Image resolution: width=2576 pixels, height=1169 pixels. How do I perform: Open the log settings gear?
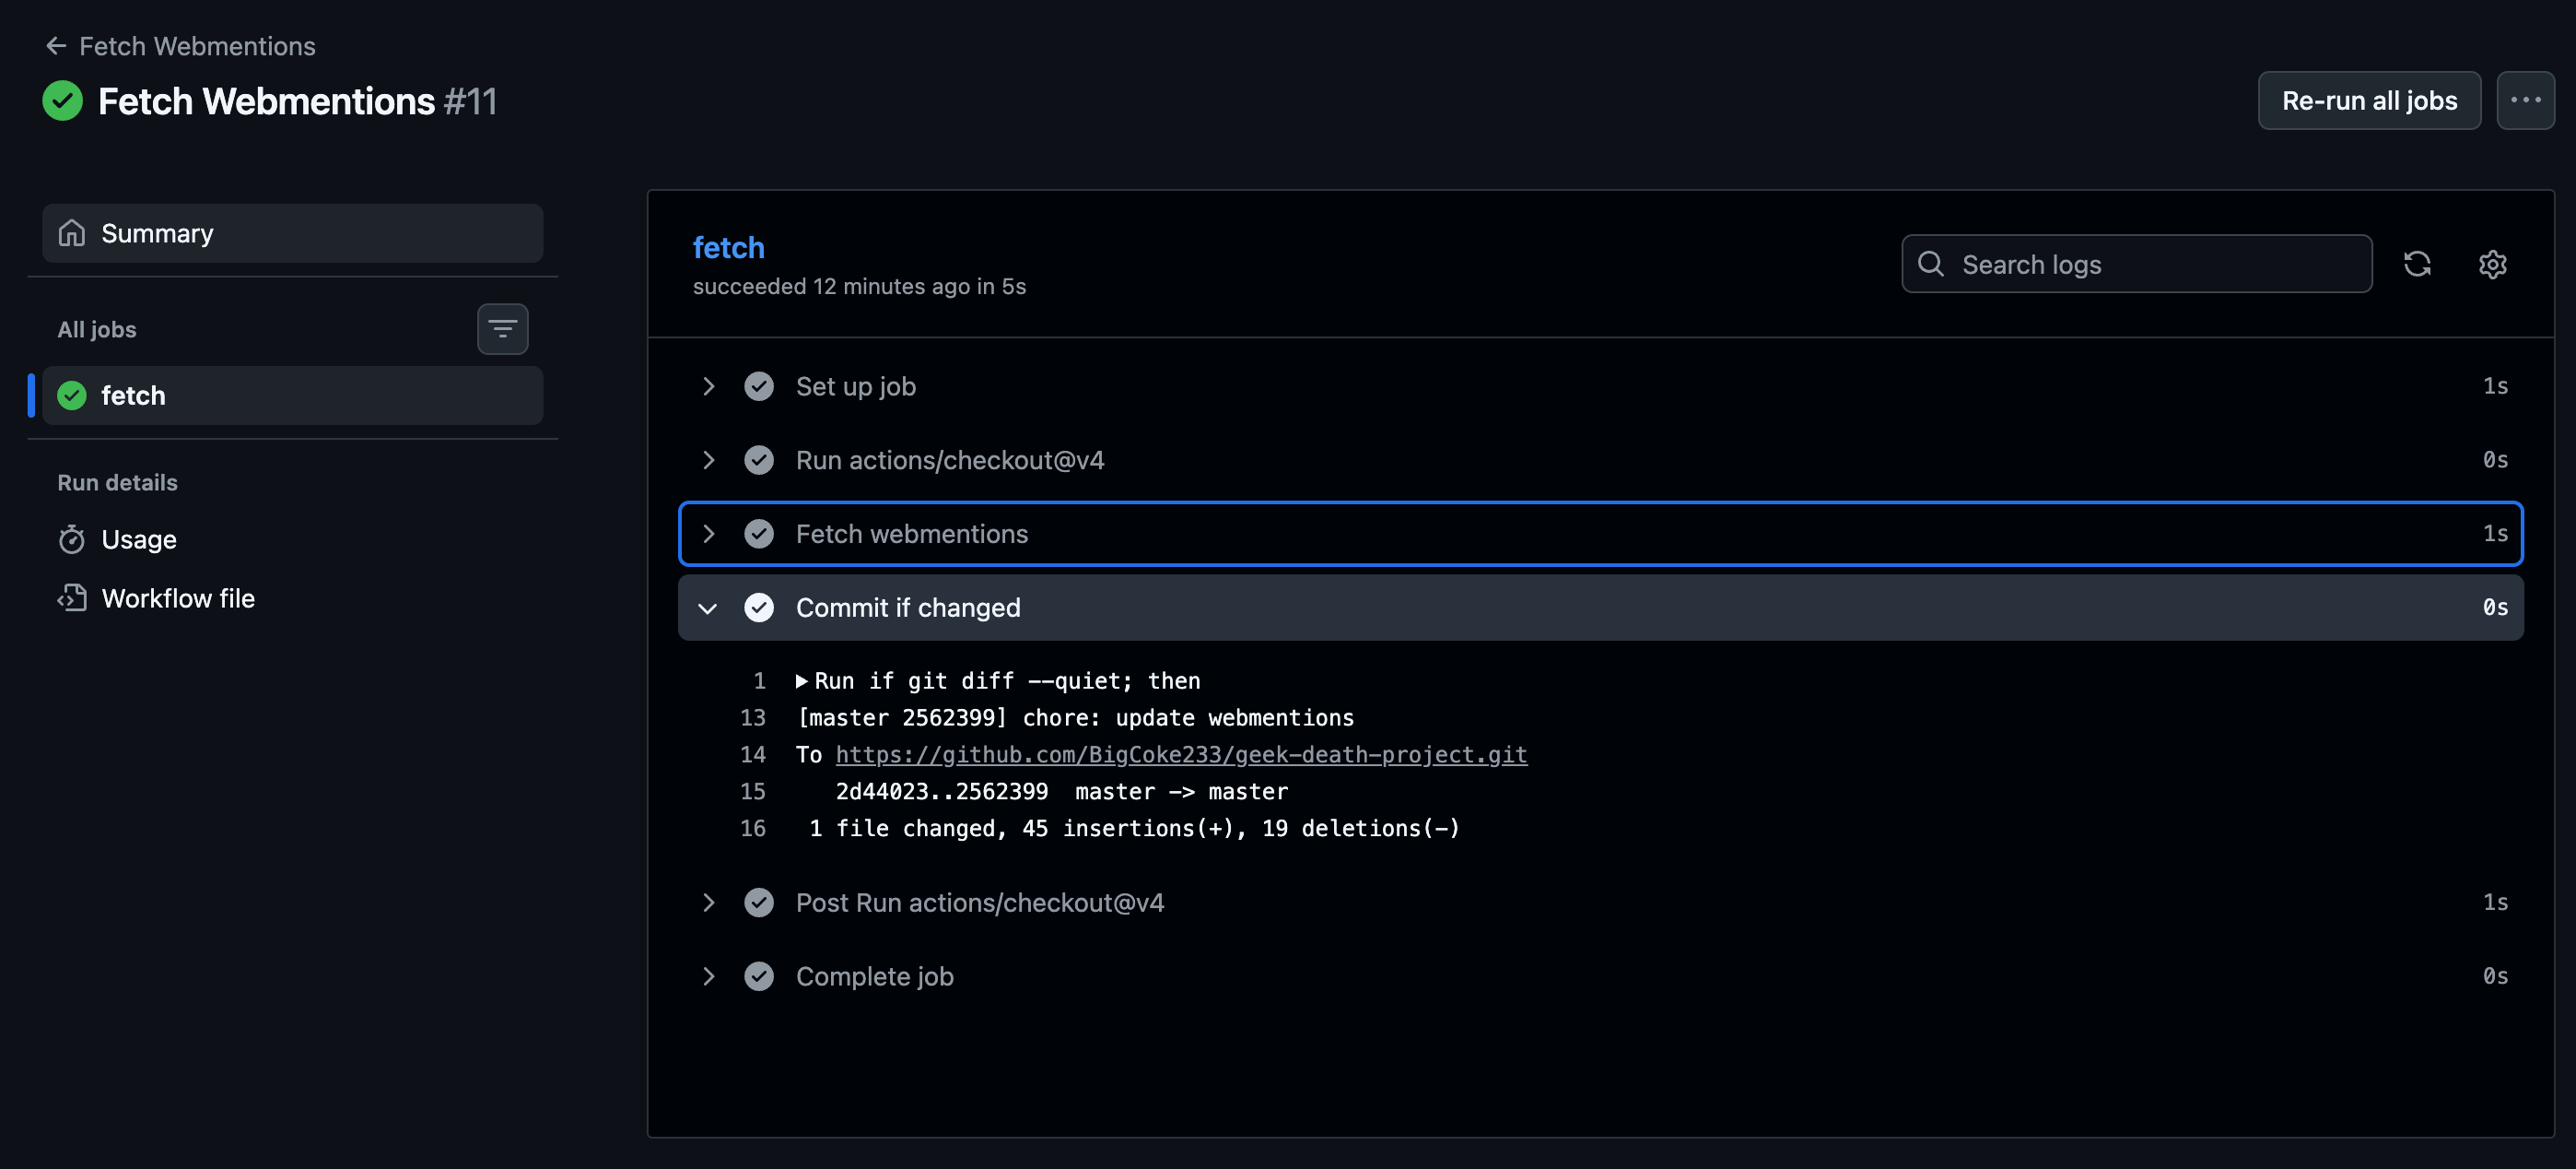(x=2492, y=265)
